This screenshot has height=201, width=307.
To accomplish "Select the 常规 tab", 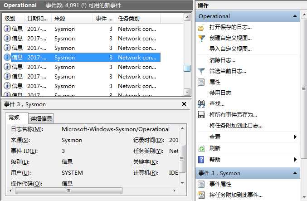I will pos(15,118).
